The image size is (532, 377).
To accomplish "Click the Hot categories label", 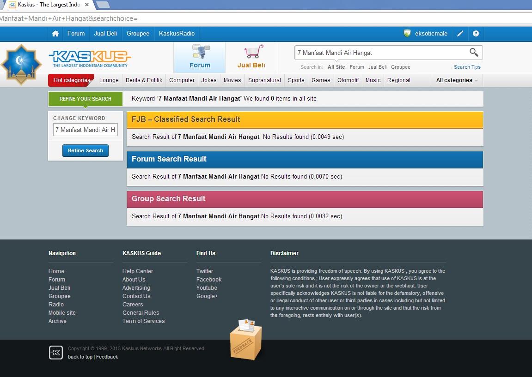I will 72,80.
